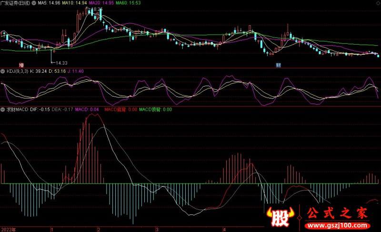Click the month 2 marker on time axis
The image size is (381, 232).
[99, 229]
